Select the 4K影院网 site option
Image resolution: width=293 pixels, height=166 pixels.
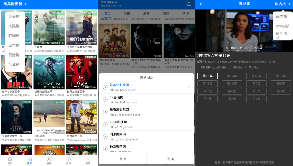click(147, 100)
